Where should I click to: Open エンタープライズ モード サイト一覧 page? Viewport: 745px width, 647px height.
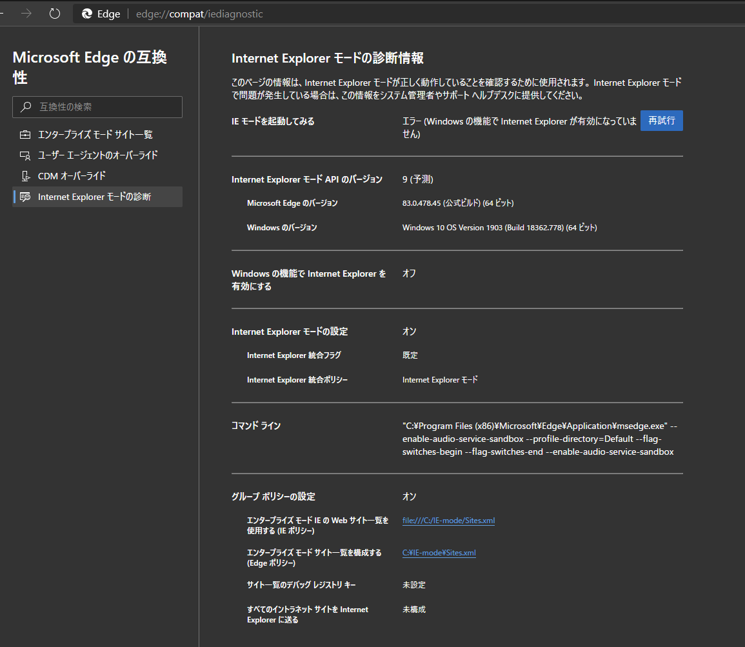[97, 134]
